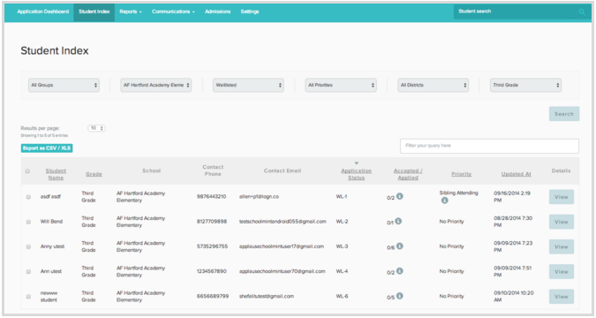The height and width of the screenshot is (318, 596).
Task: View details for Ann utest
Action: (x=562, y=271)
